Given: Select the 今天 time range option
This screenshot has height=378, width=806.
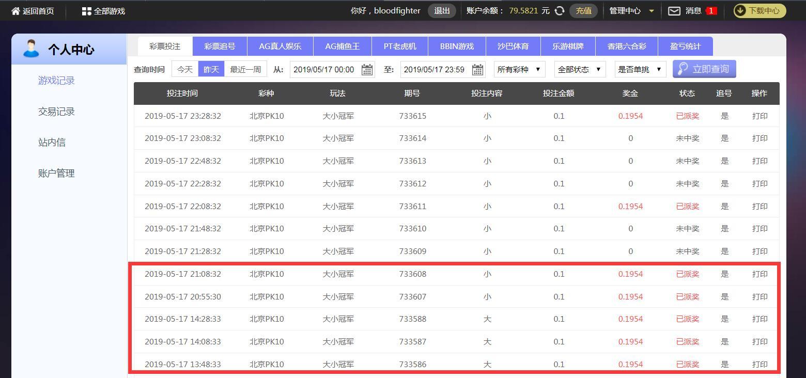Looking at the screenshot, I should (185, 69).
